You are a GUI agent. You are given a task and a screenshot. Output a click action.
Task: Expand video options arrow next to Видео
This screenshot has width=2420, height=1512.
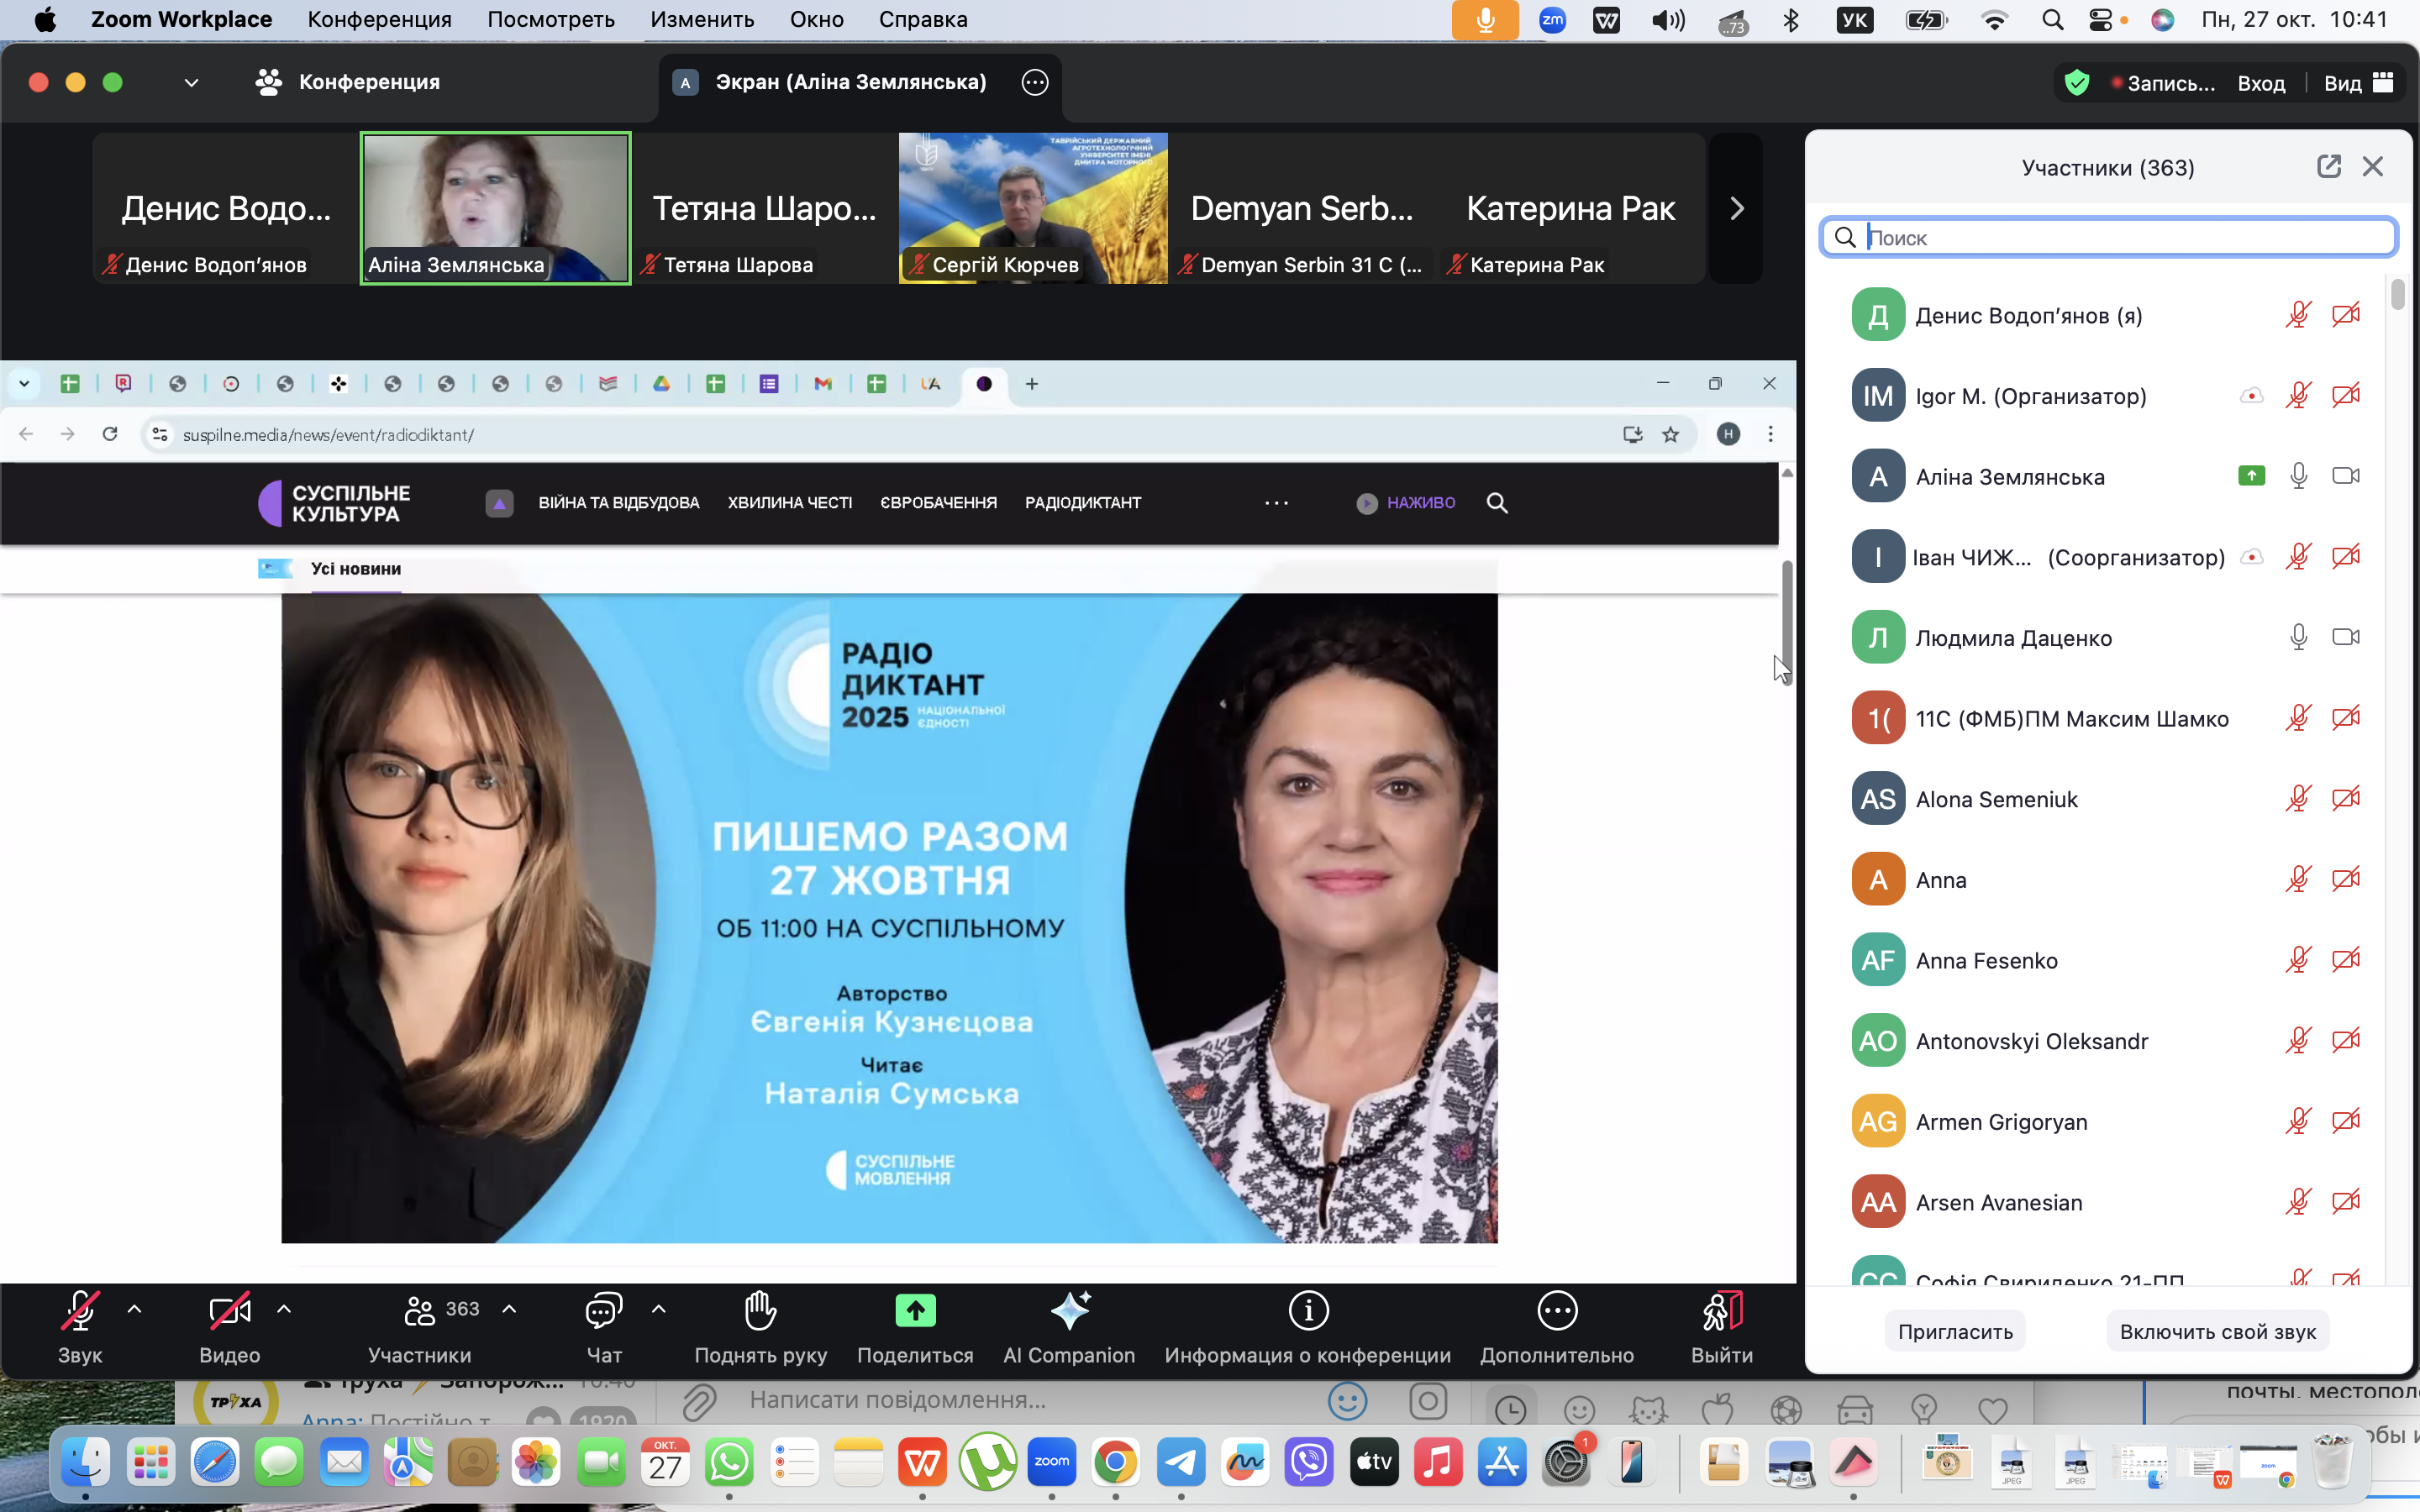[284, 1308]
